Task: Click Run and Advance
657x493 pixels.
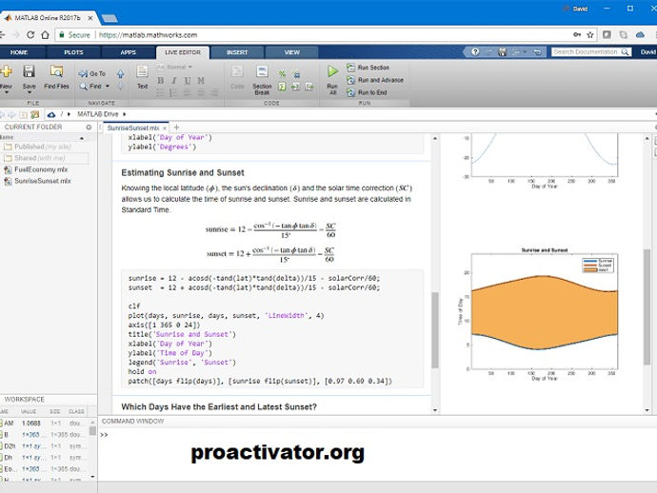Action: (x=375, y=80)
